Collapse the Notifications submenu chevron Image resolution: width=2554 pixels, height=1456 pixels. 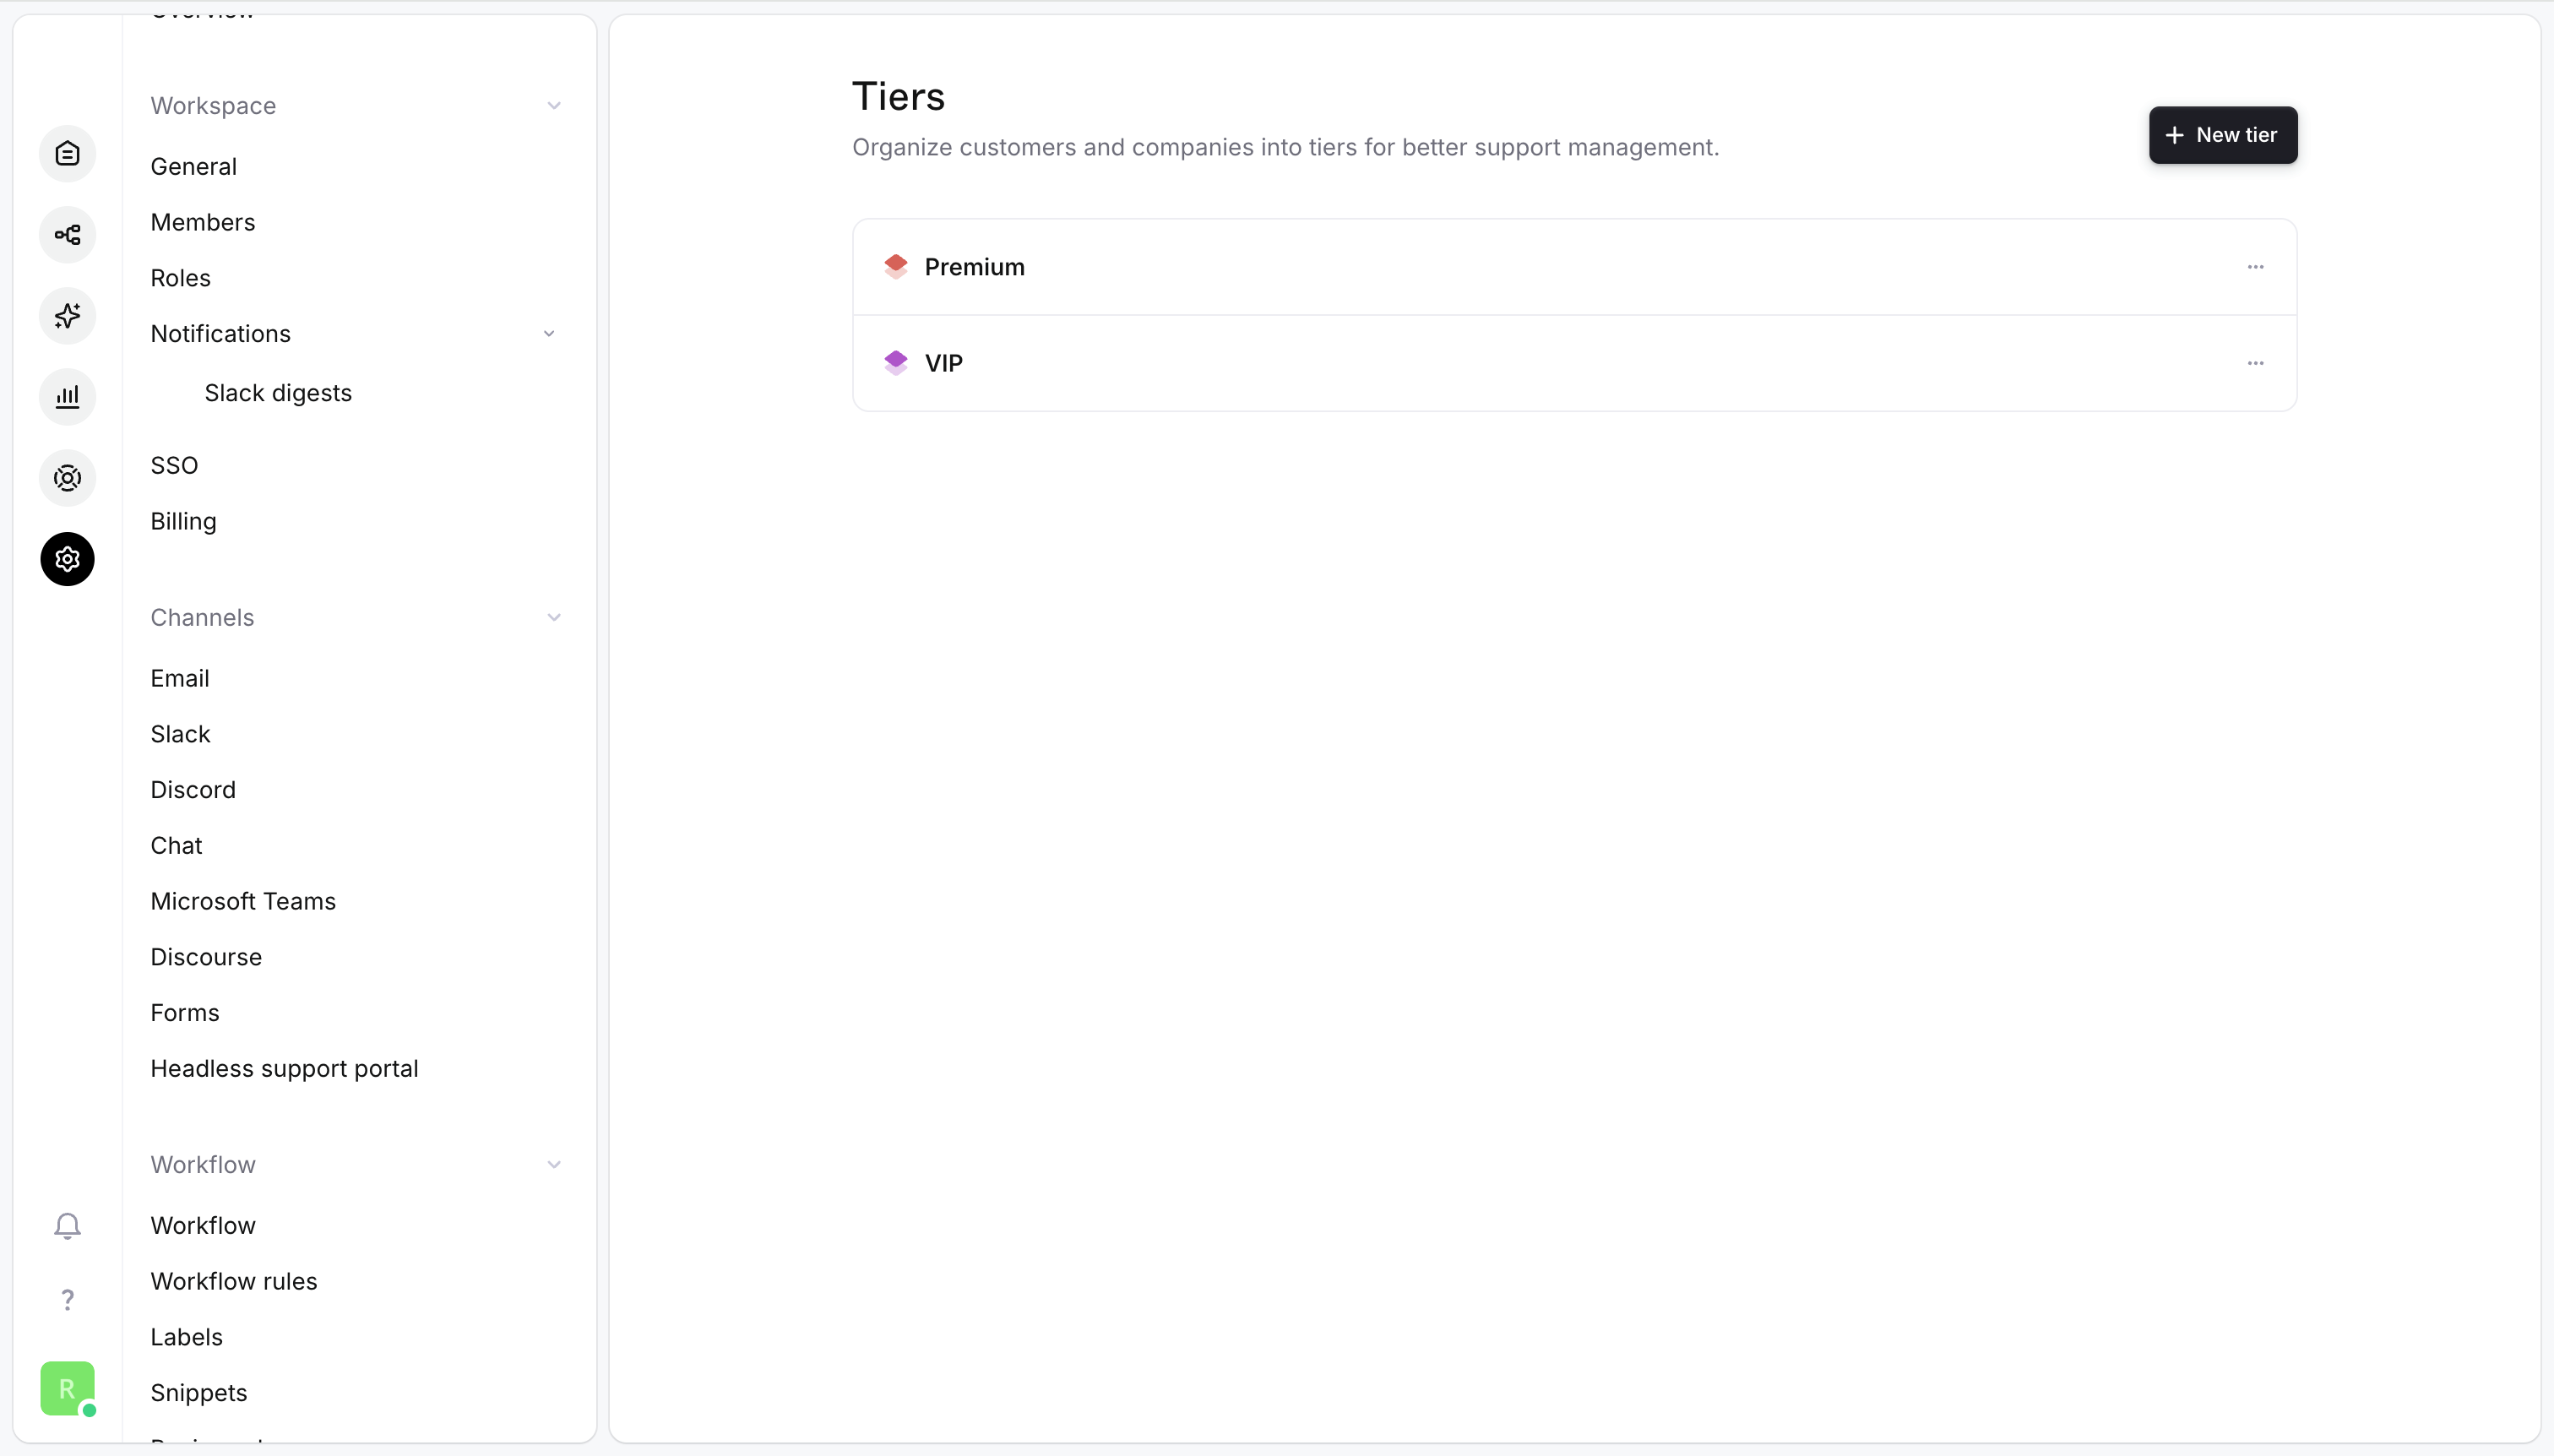[x=548, y=334]
